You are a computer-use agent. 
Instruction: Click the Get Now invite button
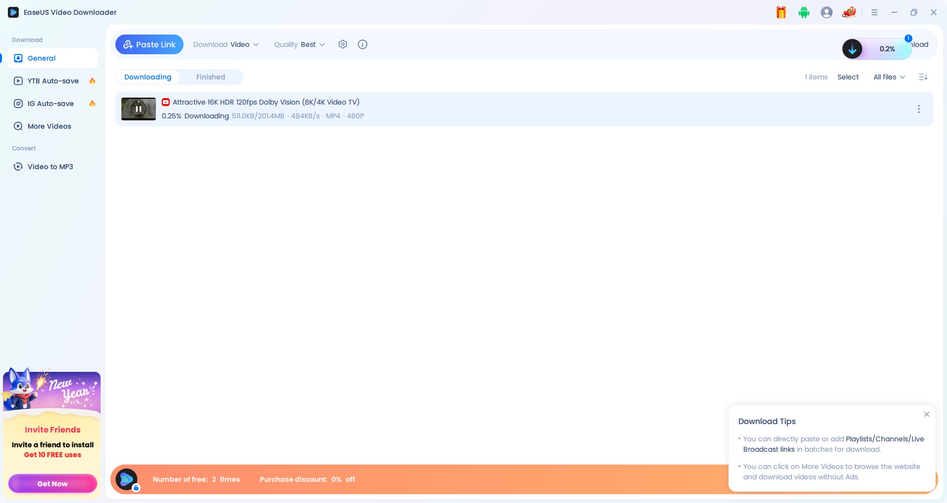[52, 484]
